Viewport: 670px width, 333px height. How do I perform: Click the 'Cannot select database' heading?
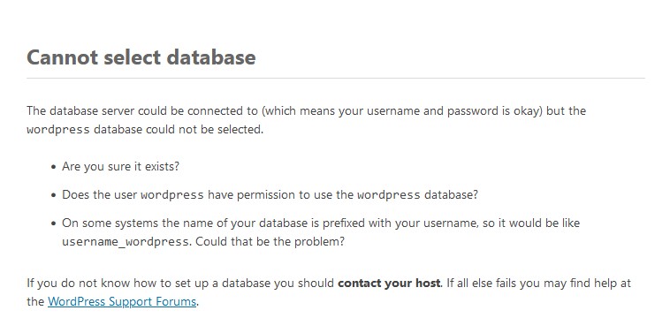click(x=141, y=57)
